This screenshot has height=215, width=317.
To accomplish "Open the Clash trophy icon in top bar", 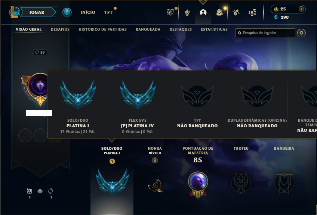I will coord(170,12).
